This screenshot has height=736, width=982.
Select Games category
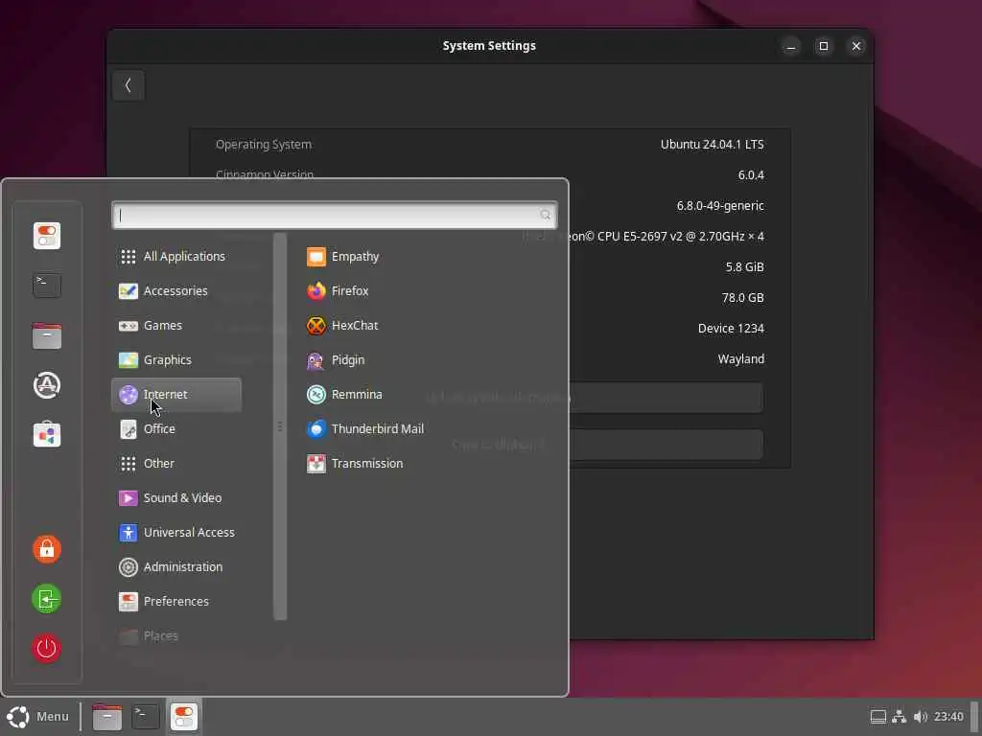(176, 326)
